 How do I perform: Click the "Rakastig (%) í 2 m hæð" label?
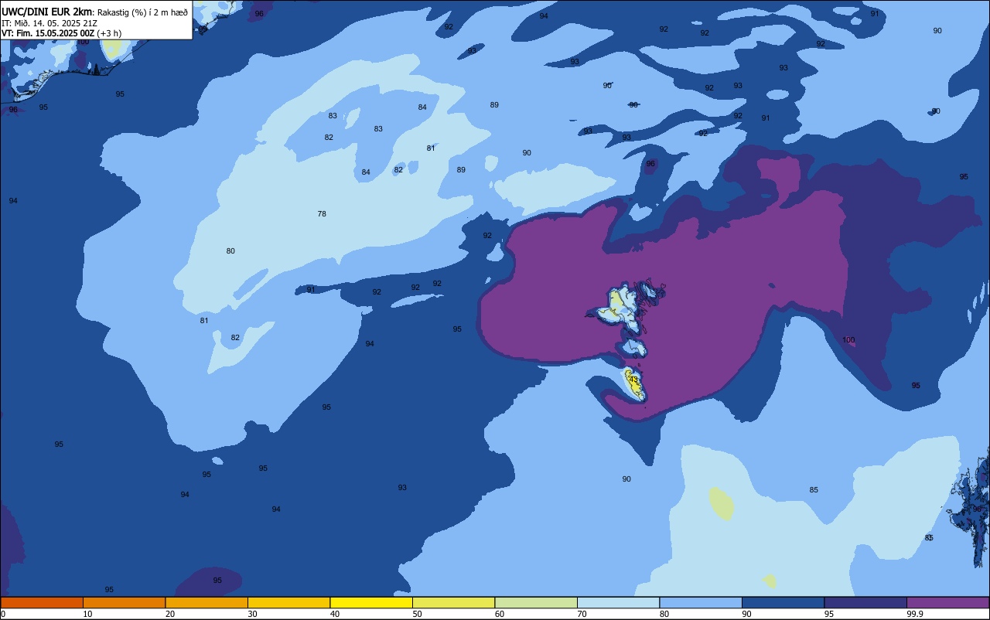coord(142,12)
